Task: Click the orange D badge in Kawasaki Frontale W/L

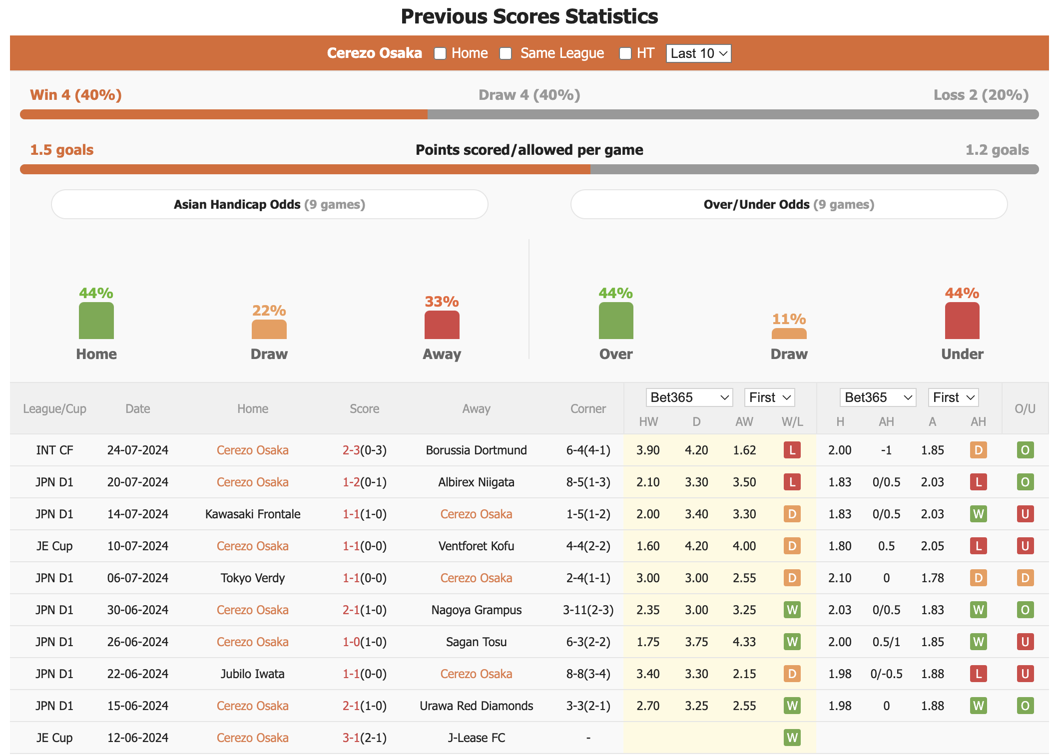Action: click(x=792, y=514)
